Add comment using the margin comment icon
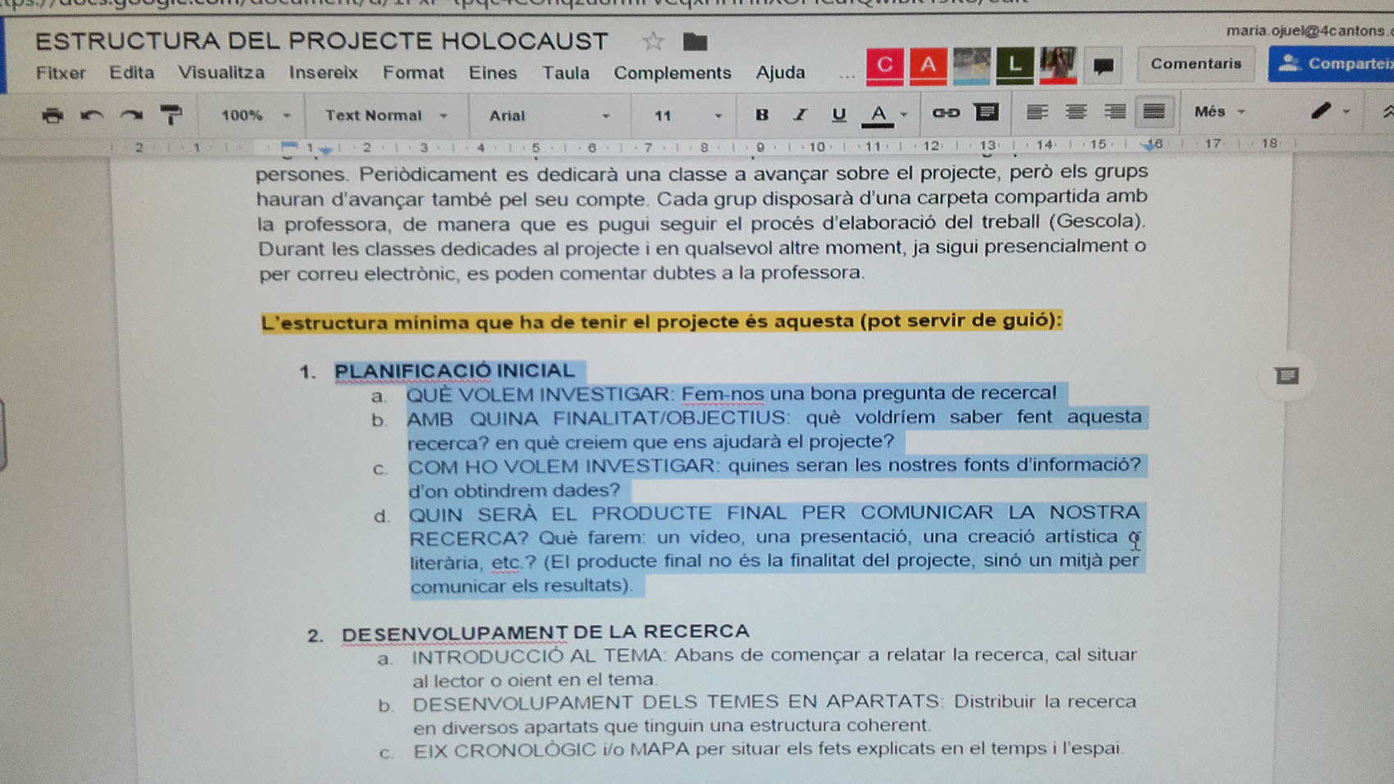This screenshot has height=784, width=1394. (1287, 376)
